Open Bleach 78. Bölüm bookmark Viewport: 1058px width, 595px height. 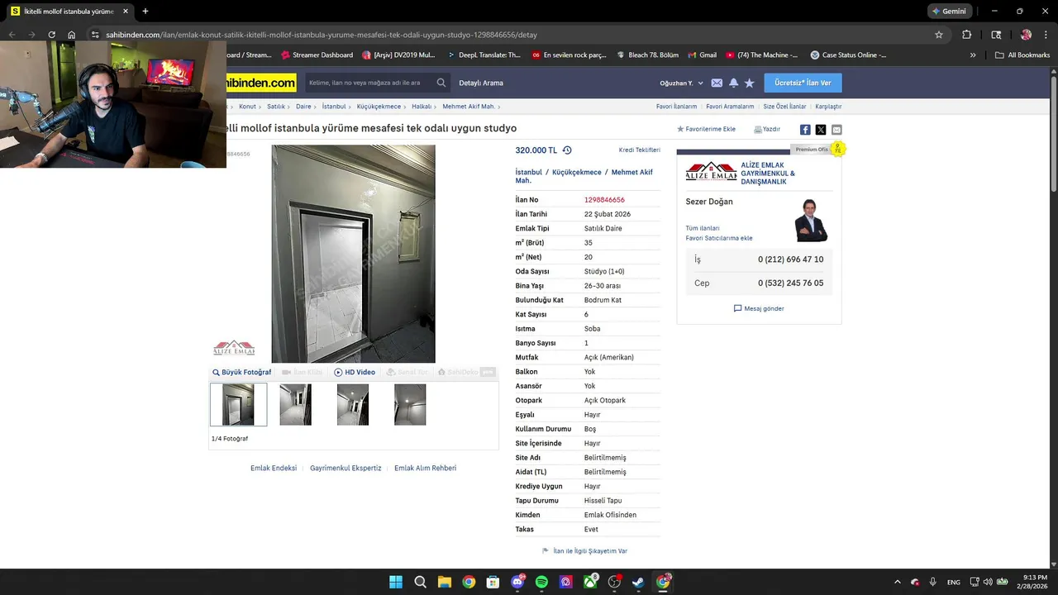(648, 55)
